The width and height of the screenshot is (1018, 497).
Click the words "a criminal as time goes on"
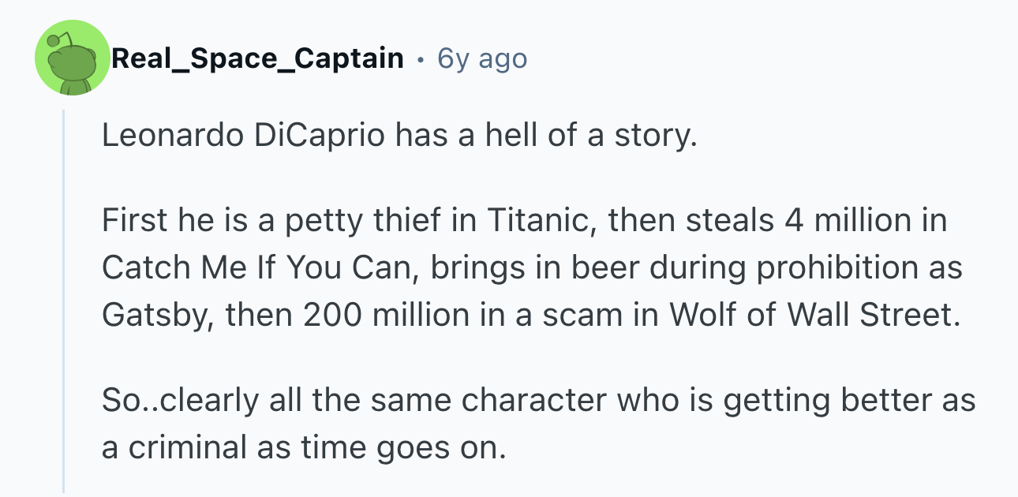tap(302, 447)
